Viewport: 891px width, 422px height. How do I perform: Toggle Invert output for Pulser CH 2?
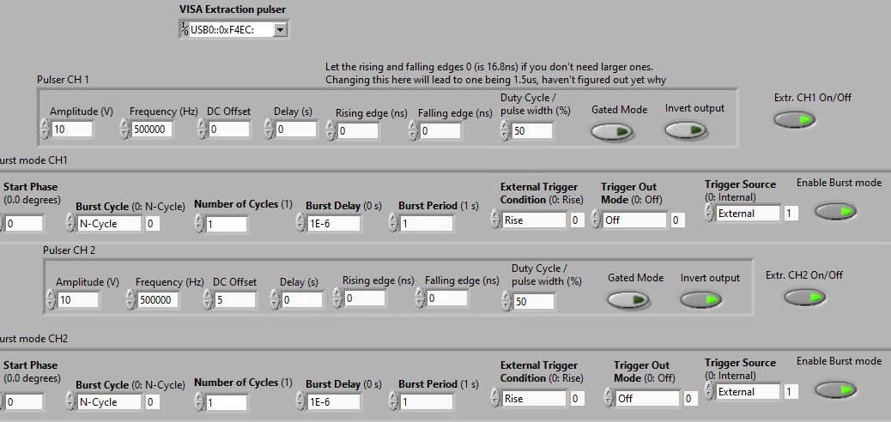point(701,299)
